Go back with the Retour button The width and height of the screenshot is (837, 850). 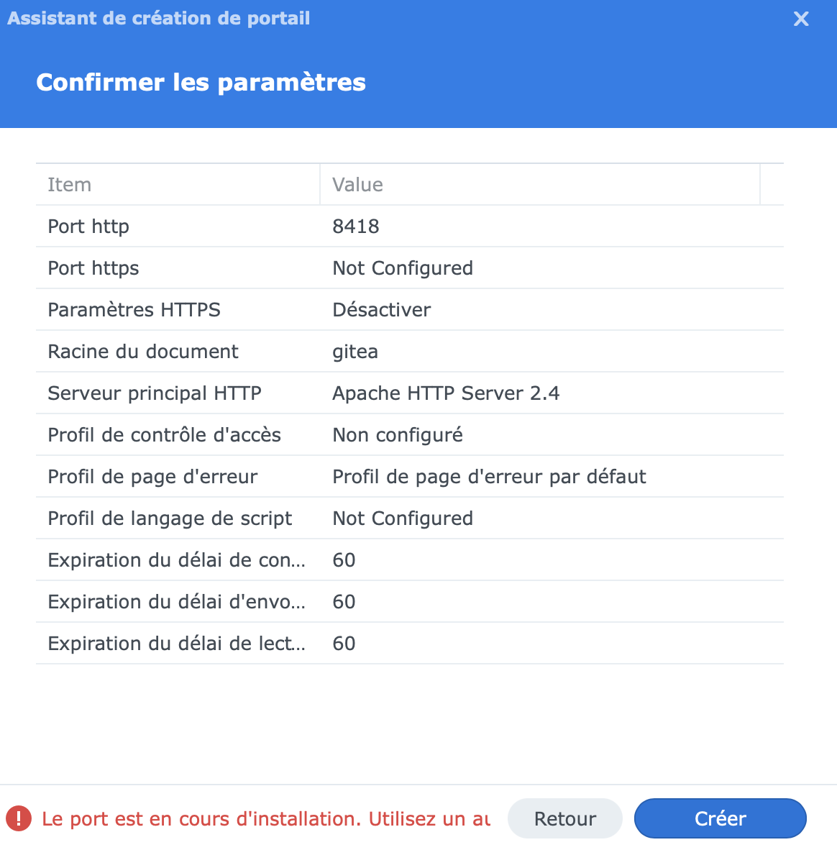click(x=564, y=818)
